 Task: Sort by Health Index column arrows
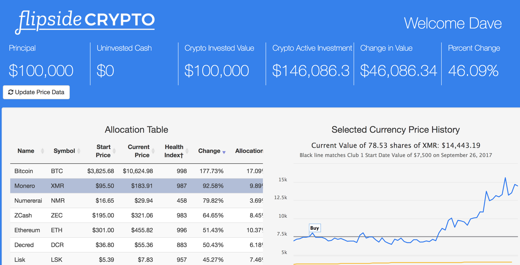(187, 151)
